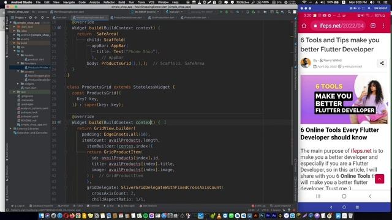
Task: Open Photoshop icon in the Dock
Action: [262, 216]
